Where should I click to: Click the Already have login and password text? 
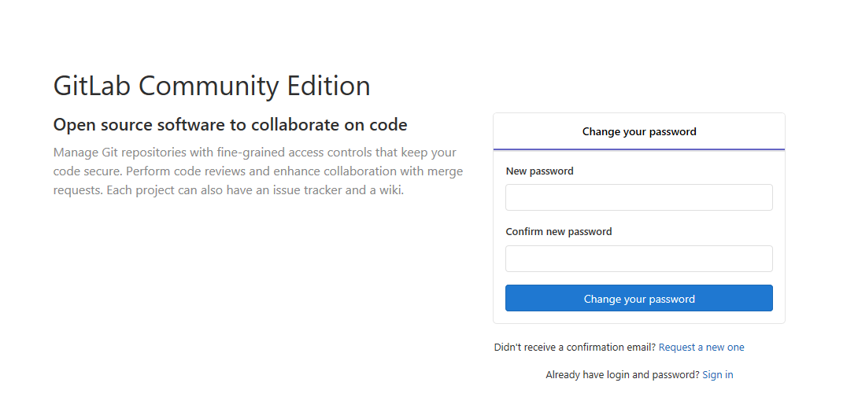[x=622, y=374]
